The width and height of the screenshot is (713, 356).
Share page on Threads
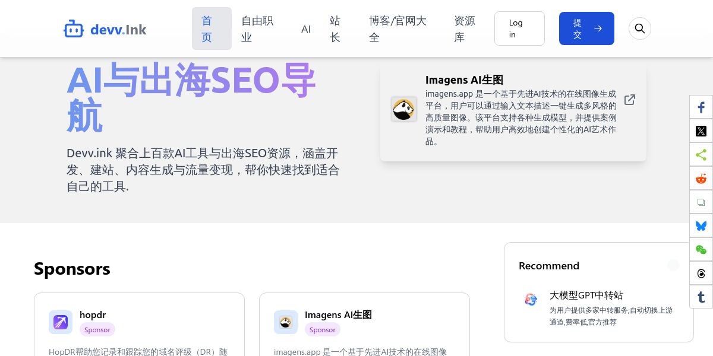pos(701,274)
